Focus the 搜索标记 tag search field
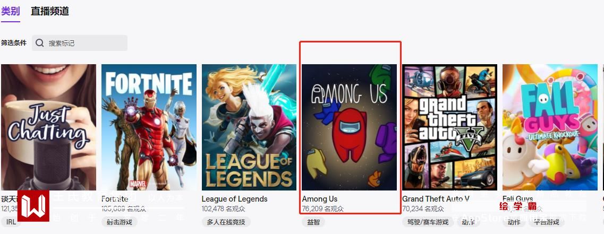Viewport: 604px width, 234px height. pos(80,43)
